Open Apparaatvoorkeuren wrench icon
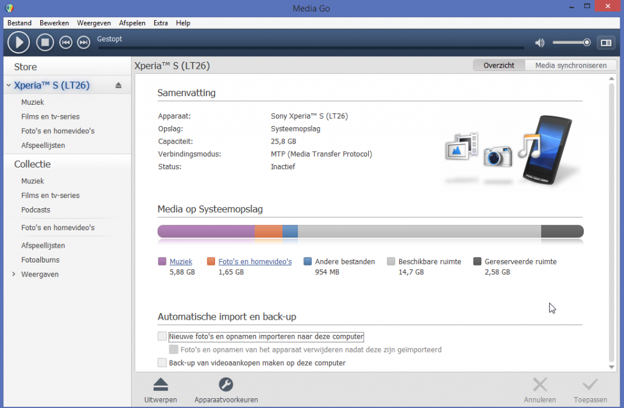Screen dimensions: 624x408 (225, 384)
